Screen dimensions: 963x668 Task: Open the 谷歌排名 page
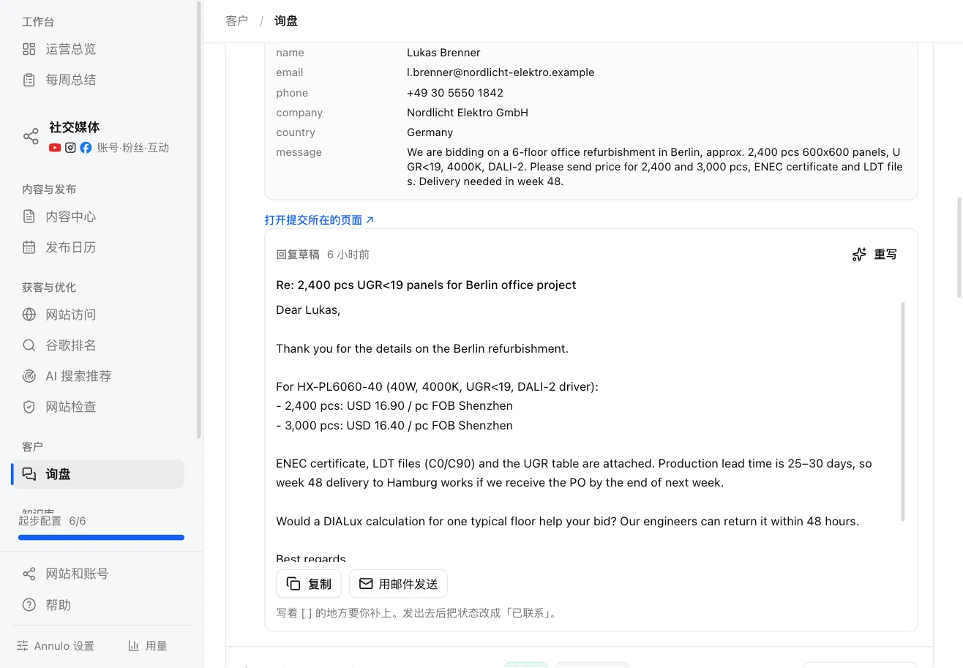pos(97,345)
